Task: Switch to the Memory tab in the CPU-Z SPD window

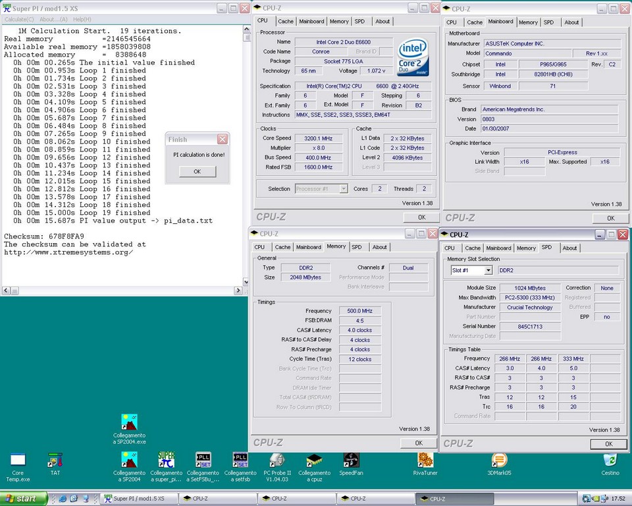Action: pyautogui.click(x=526, y=248)
